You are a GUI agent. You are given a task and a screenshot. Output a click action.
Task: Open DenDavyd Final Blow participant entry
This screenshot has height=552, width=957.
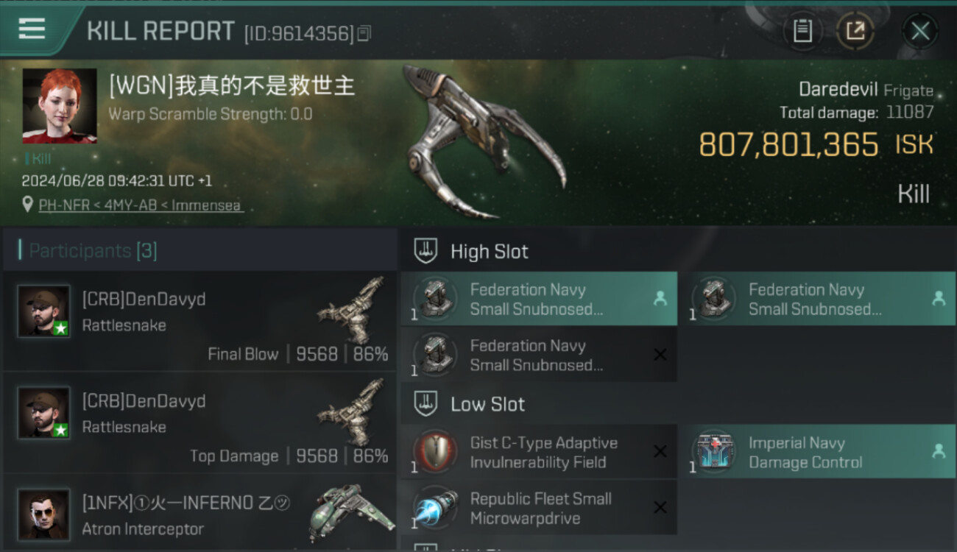[x=200, y=321]
